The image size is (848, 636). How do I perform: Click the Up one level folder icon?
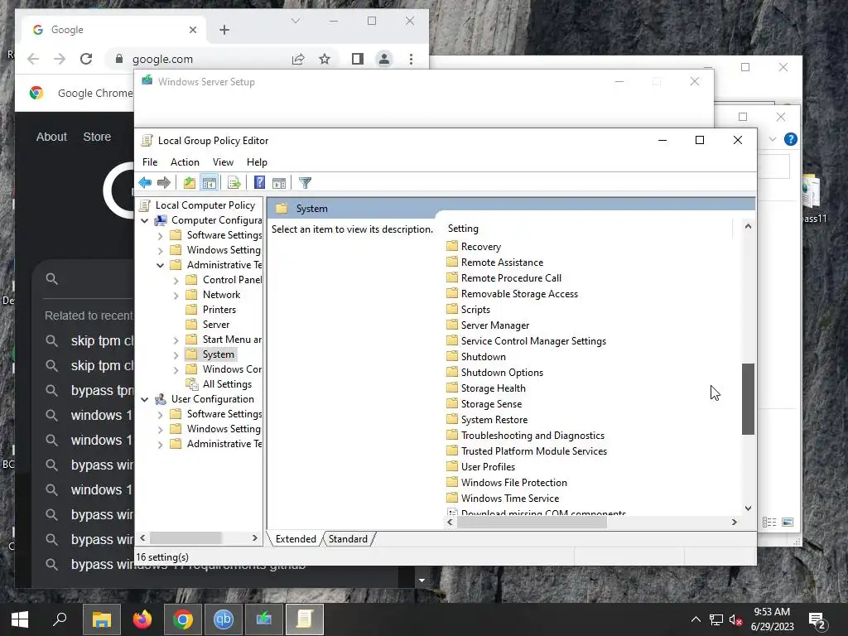coord(189,183)
